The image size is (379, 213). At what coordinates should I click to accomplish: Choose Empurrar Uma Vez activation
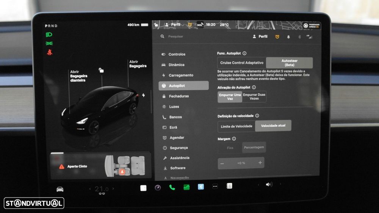230,97
